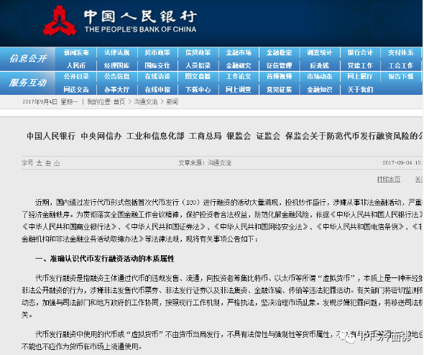The image size is (424, 355).
Task: Open 报告下载 navigation item
Action: click(401, 76)
